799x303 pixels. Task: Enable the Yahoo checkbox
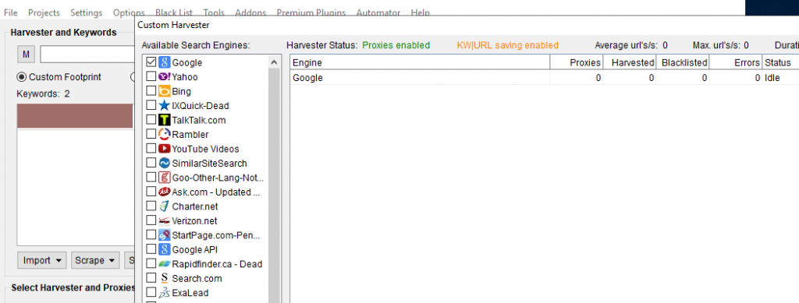[x=151, y=77]
